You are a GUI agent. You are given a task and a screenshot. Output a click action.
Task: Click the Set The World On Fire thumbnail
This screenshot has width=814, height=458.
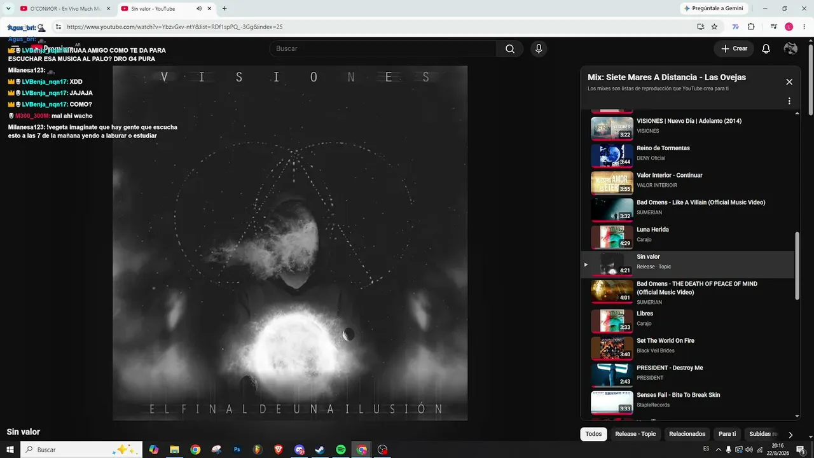612,348
